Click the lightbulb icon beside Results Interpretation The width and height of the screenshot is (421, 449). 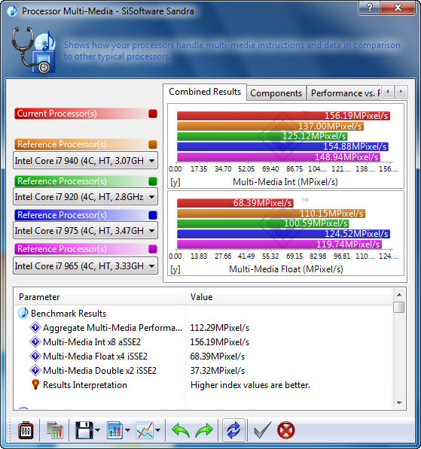click(35, 384)
